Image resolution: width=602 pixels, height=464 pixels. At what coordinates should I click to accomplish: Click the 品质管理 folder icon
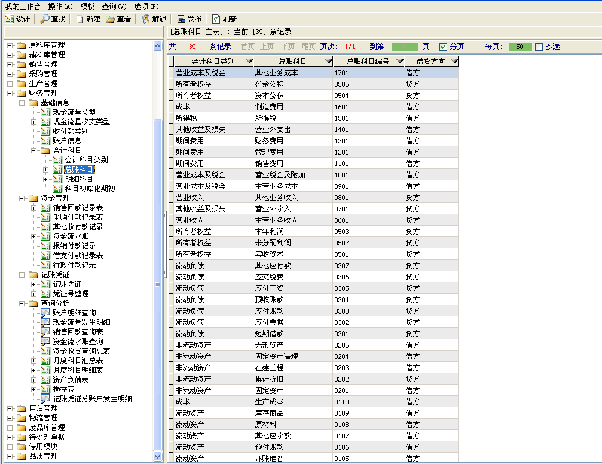(x=22, y=456)
